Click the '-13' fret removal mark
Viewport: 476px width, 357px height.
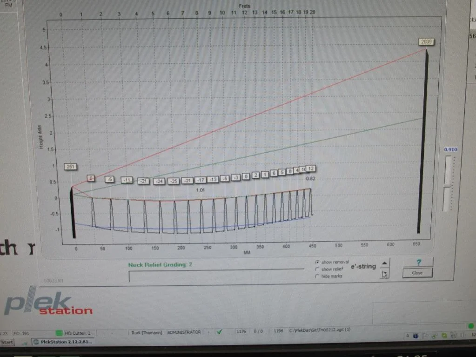(214, 179)
